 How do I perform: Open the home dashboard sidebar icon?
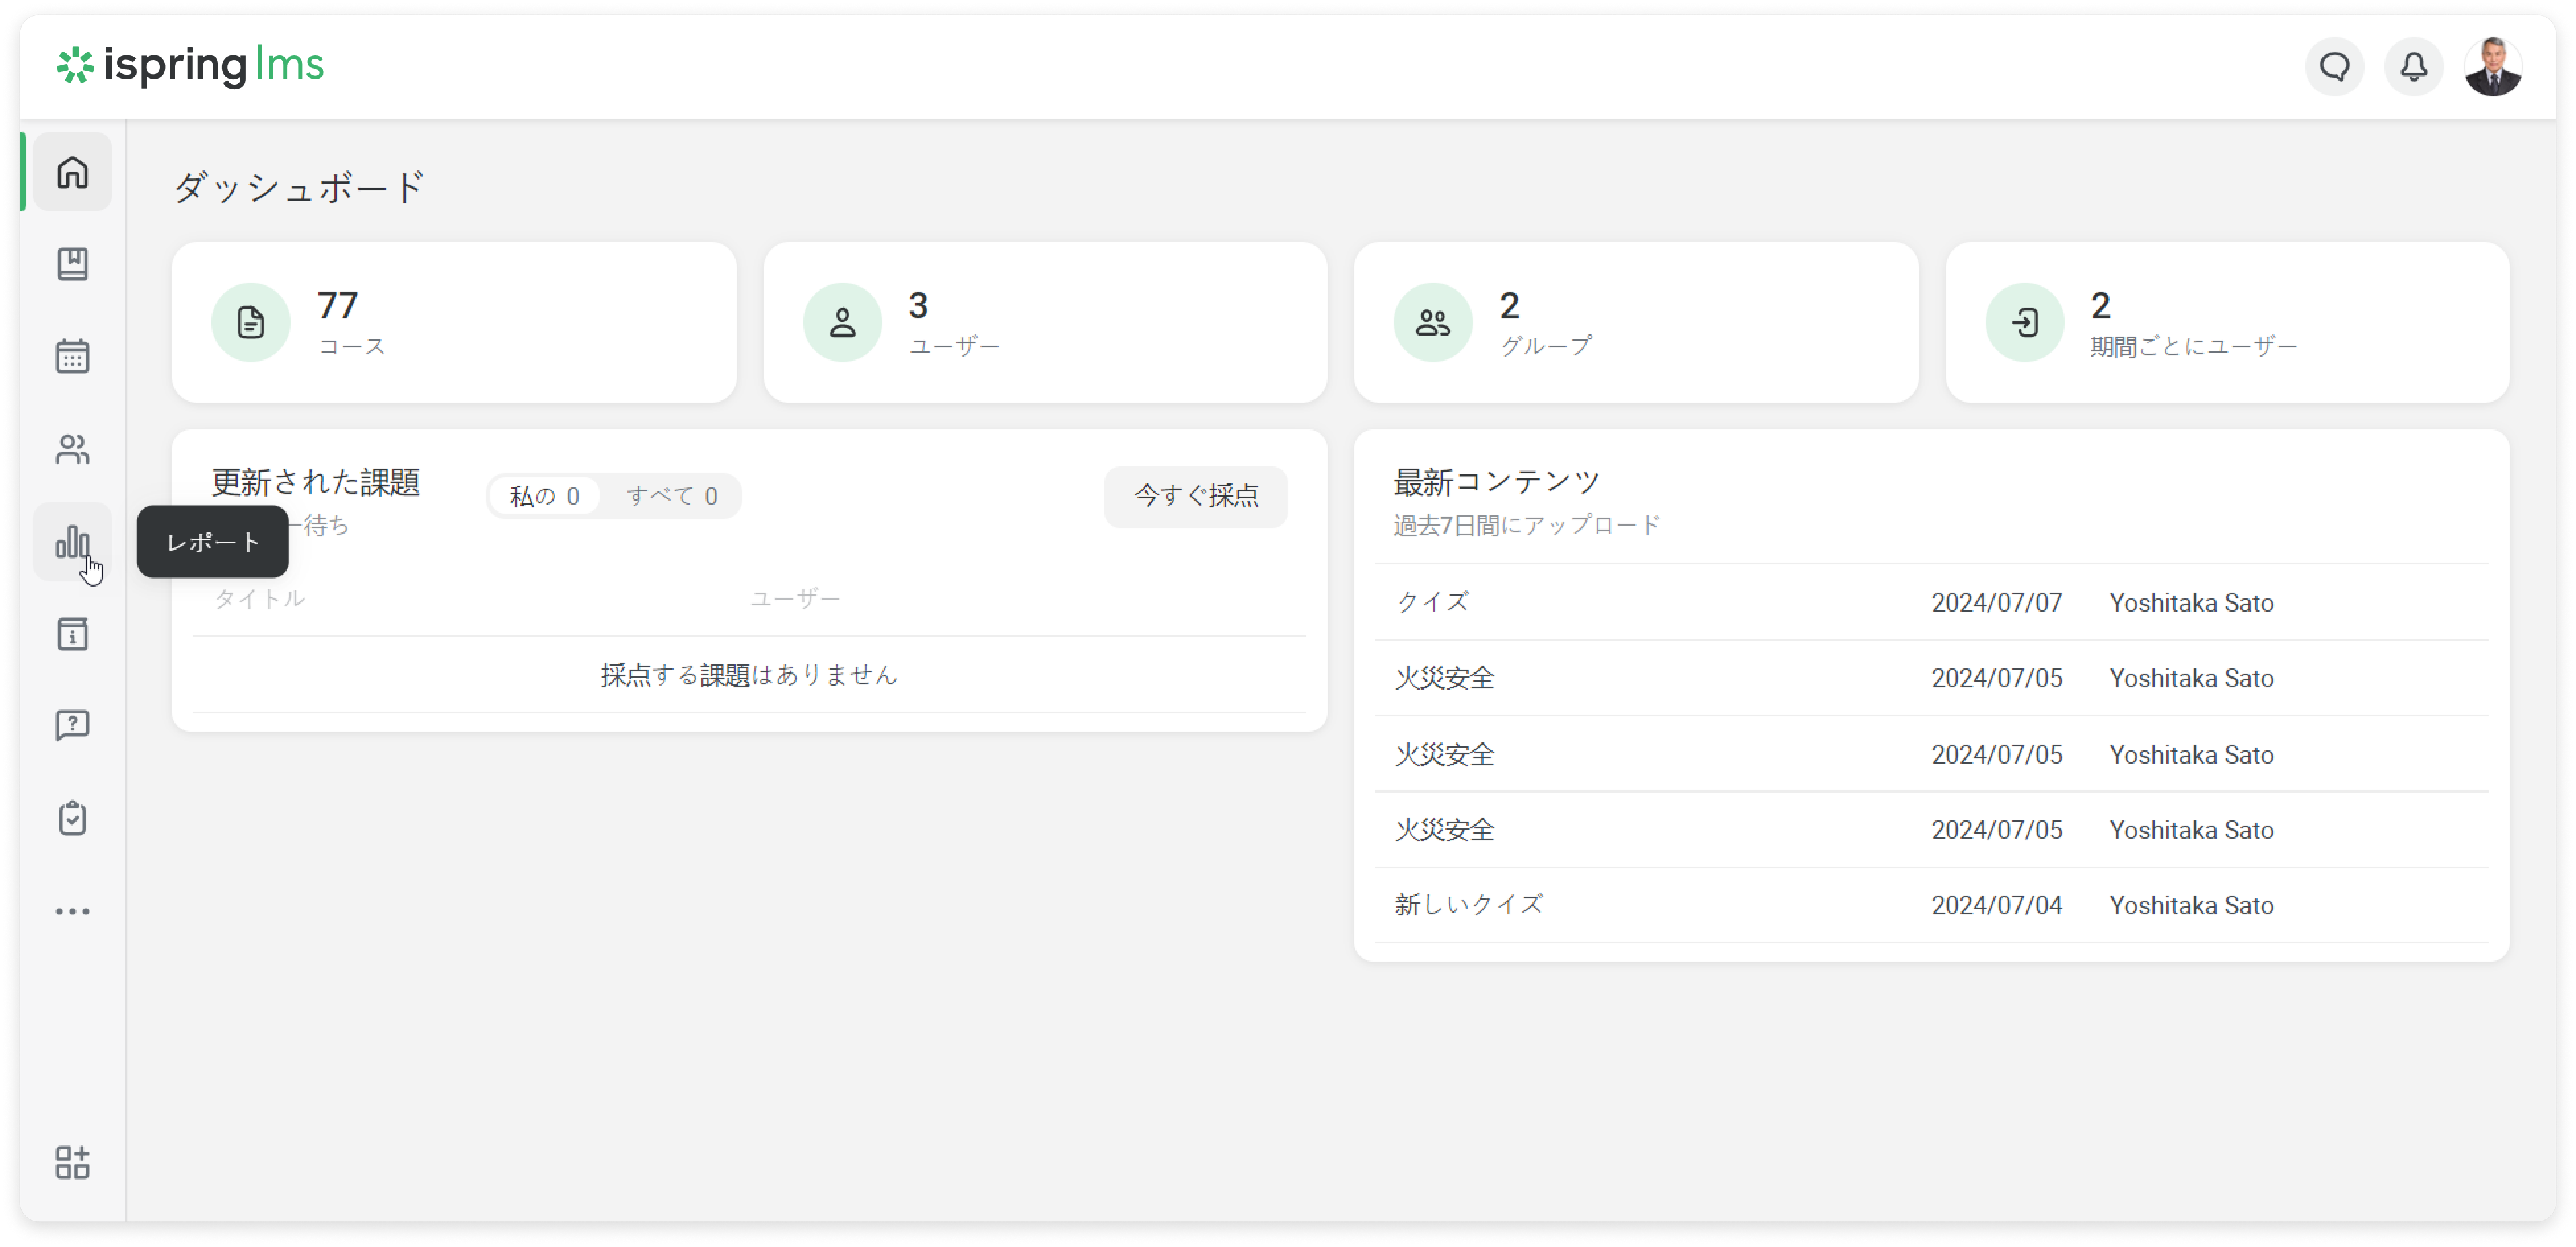(72, 172)
